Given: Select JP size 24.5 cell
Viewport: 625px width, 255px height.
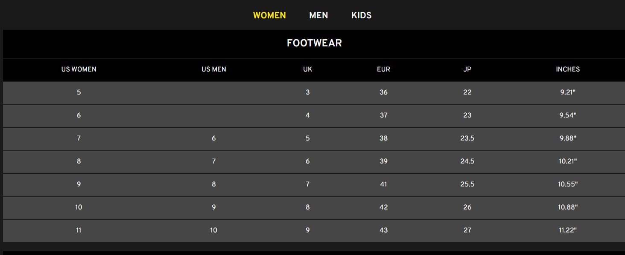Looking at the screenshot, I should [x=467, y=161].
